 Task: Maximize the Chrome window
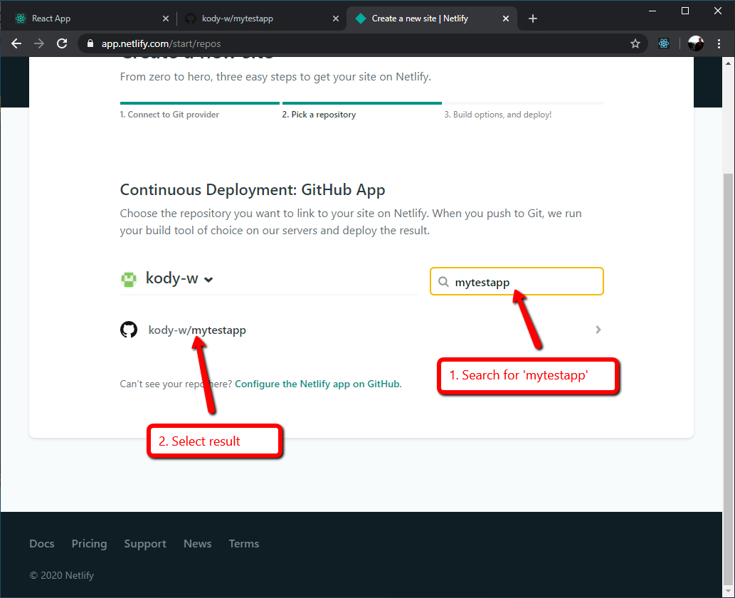coord(685,11)
